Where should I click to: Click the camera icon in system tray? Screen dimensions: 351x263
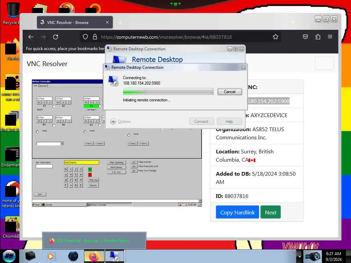[x=313, y=256]
